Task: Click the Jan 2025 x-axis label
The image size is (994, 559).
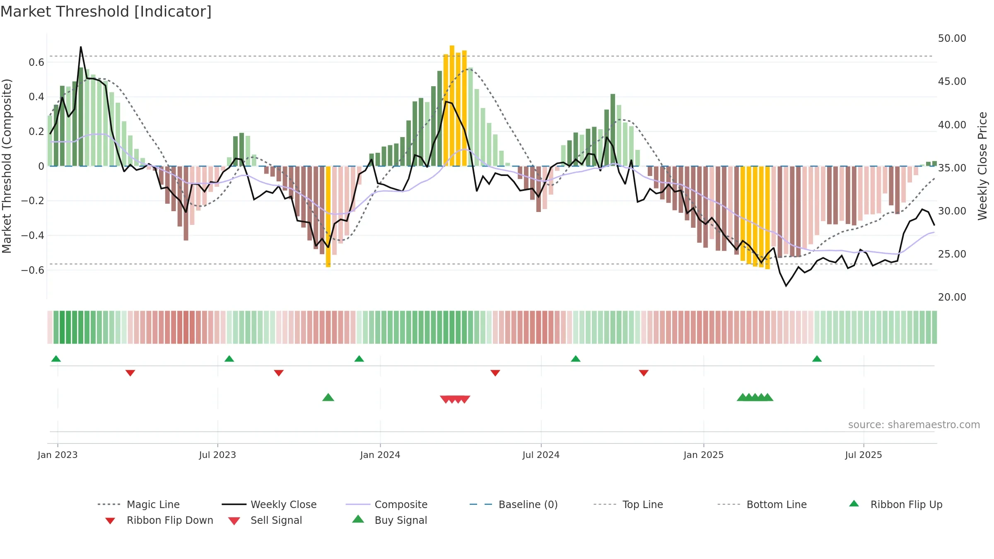Action: tap(704, 455)
